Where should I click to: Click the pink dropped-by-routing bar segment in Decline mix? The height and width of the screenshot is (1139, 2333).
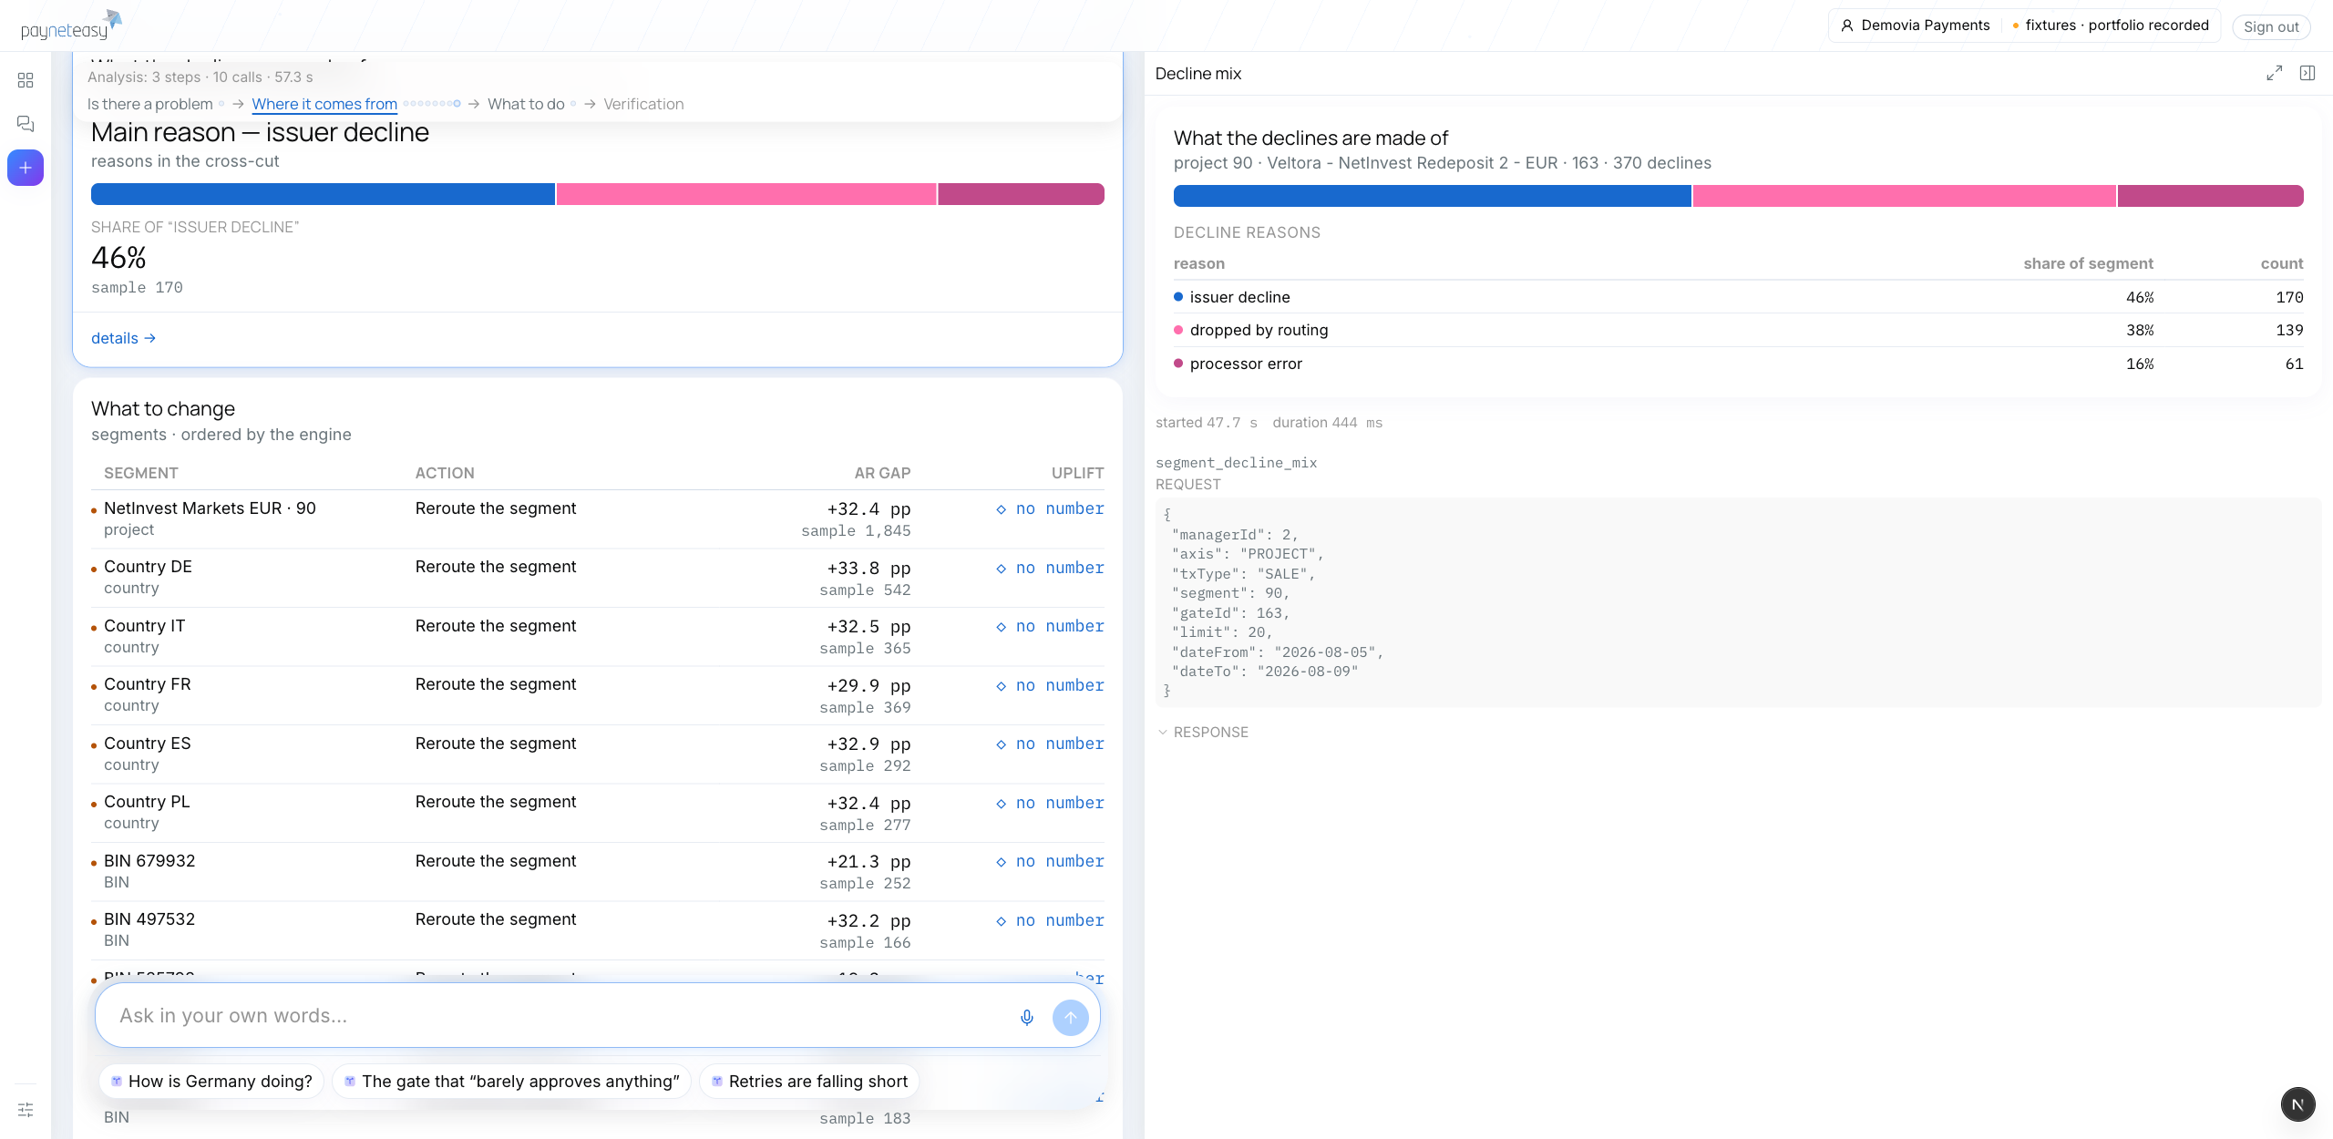coord(1904,196)
